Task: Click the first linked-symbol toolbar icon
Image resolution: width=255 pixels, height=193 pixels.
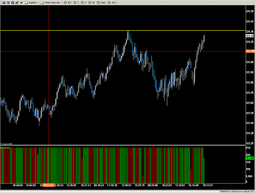Action: click(x=4, y=2)
